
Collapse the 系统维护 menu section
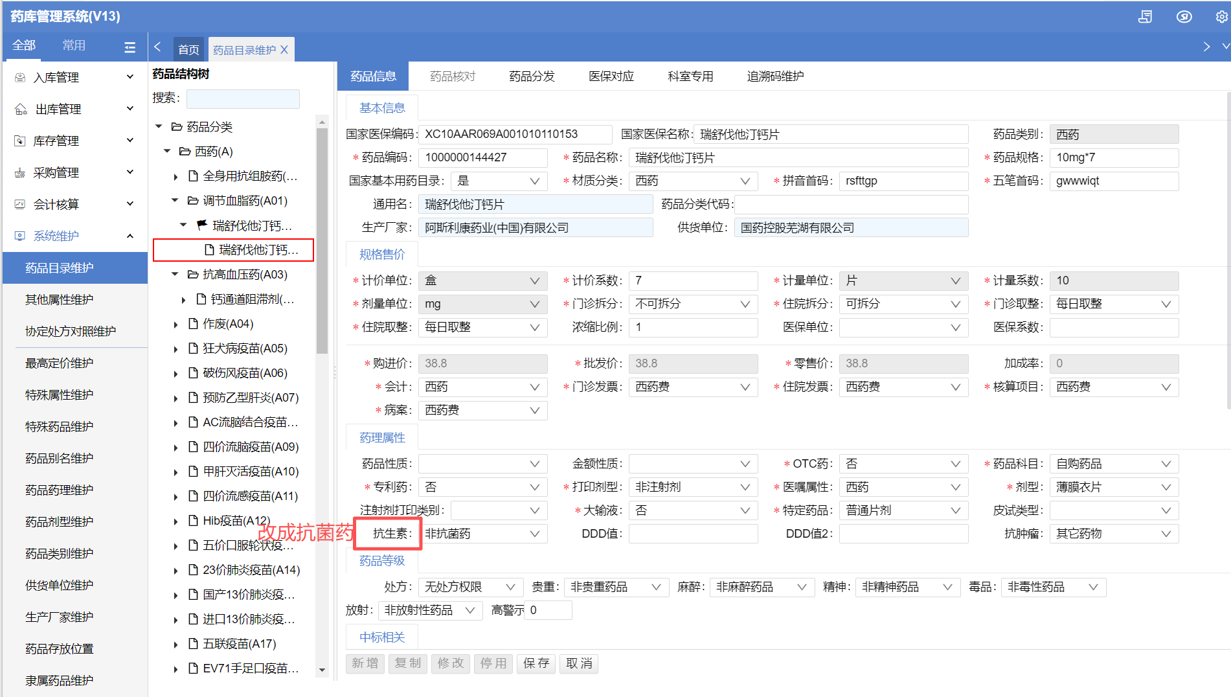(x=130, y=236)
